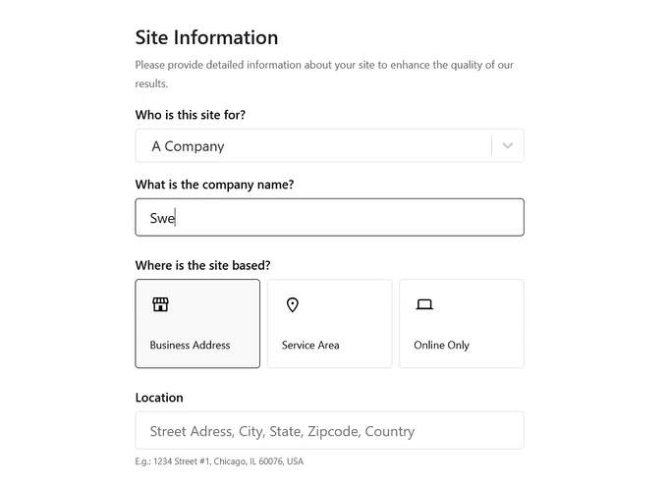Focus the company name text field

click(330, 217)
